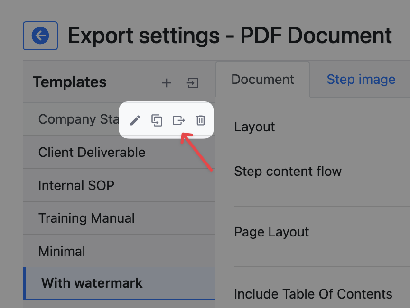This screenshot has width=410, height=308.
Task: Choose the Internal SOP template
Action: point(76,185)
